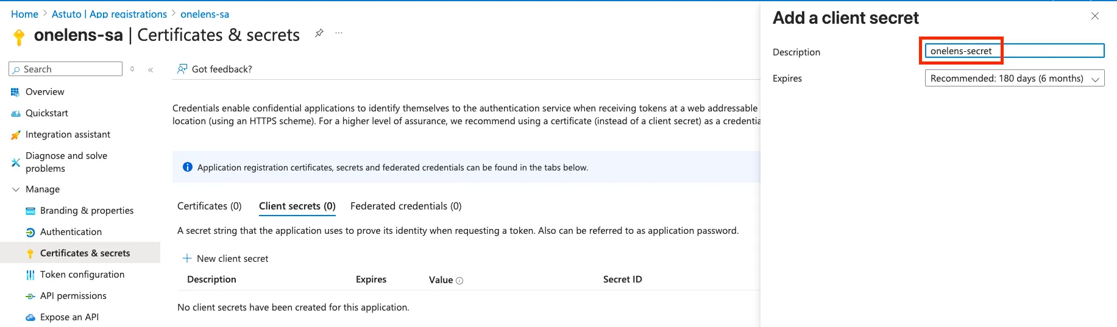Collapse the Manage section
This screenshot has height=327, width=1117.
[x=16, y=189]
